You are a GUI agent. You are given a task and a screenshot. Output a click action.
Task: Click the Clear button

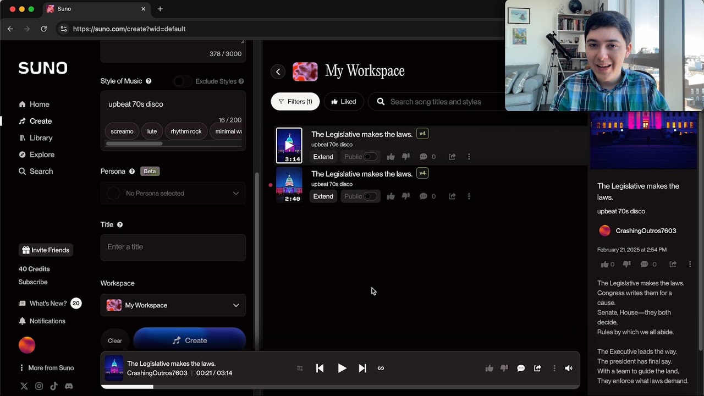click(115, 340)
